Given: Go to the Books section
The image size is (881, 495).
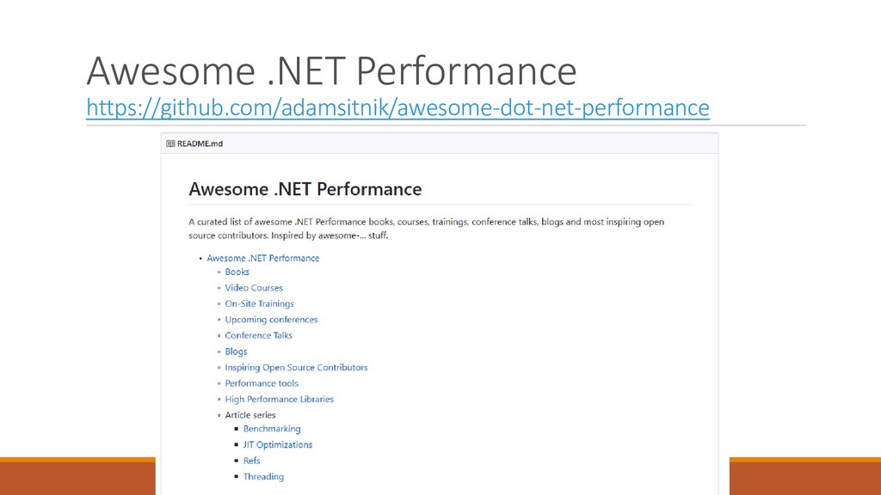Looking at the screenshot, I should click(237, 272).
